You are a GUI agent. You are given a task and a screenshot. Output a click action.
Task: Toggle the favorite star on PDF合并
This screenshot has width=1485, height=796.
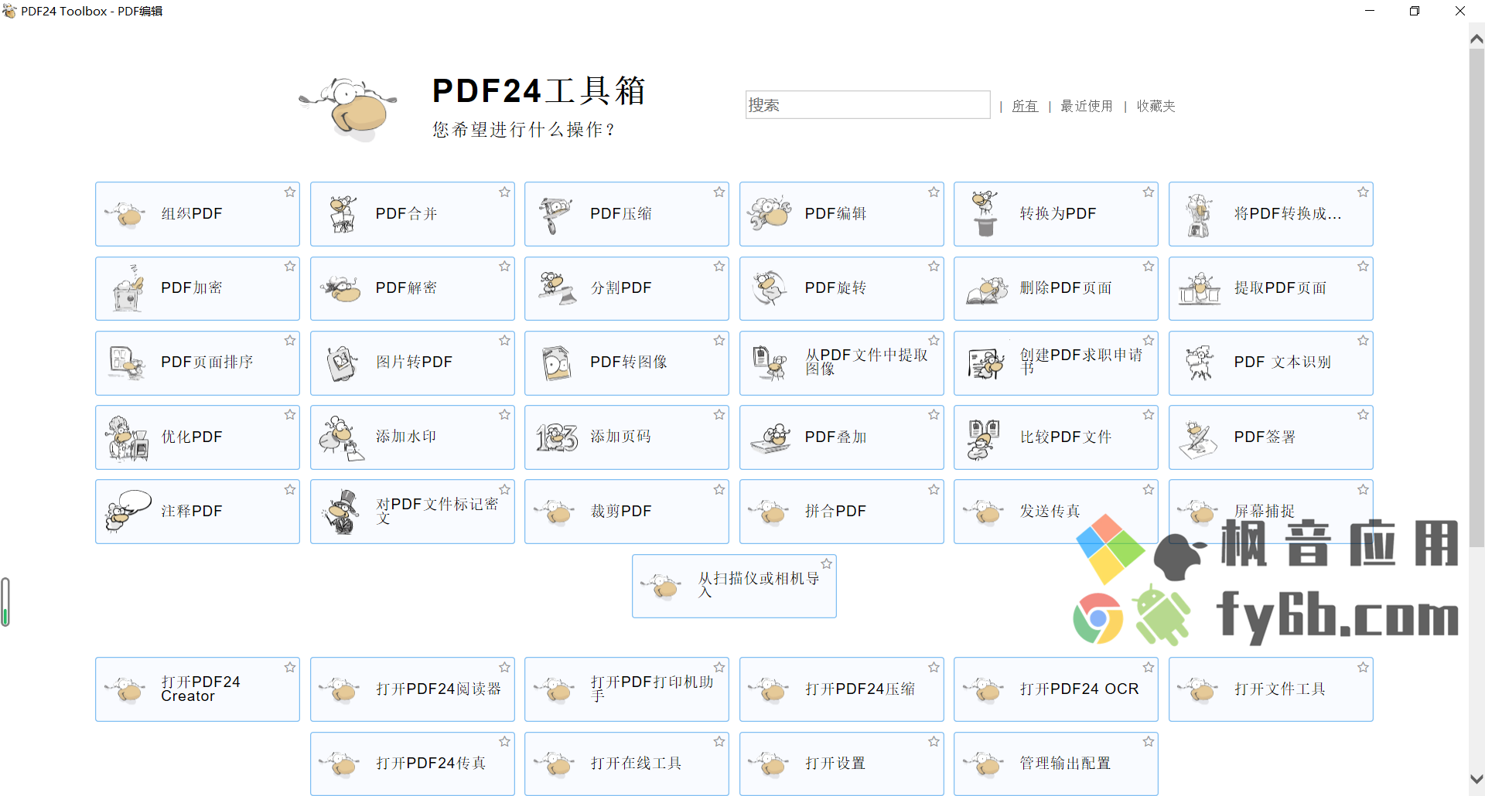click(504, 192)
